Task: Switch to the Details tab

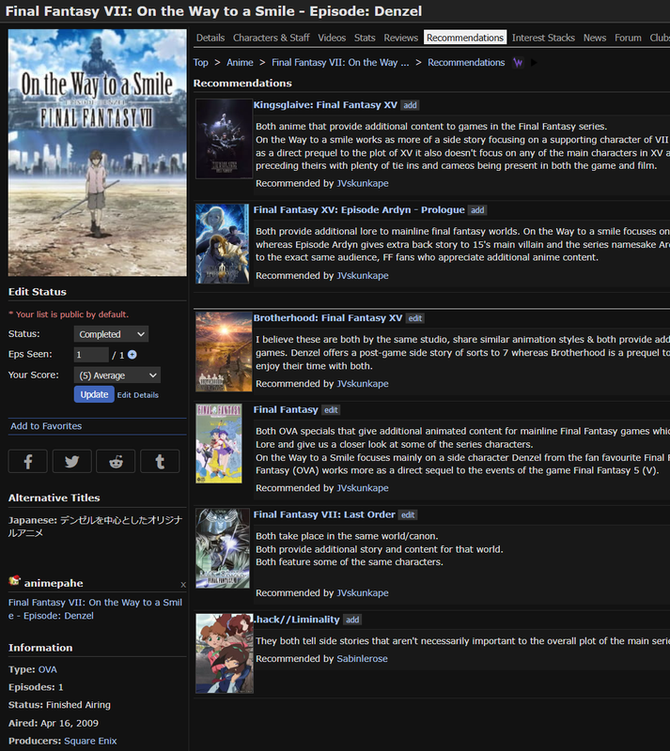Action: (x=210, y=38)
